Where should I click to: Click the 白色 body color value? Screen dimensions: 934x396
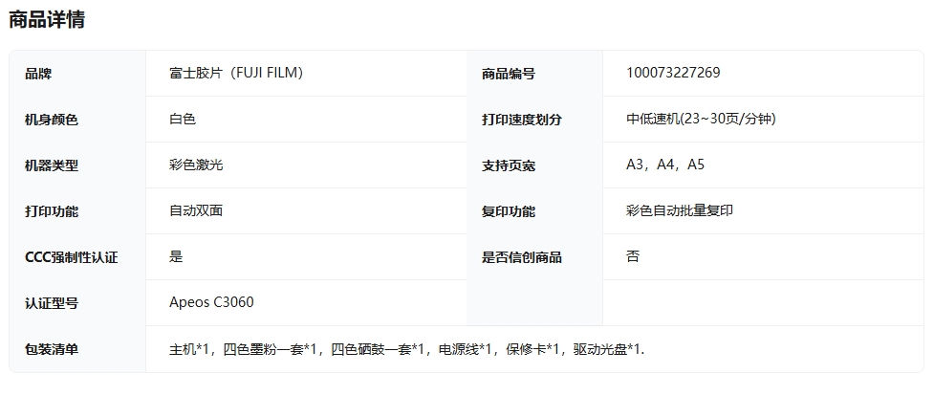tap(183, 119)
